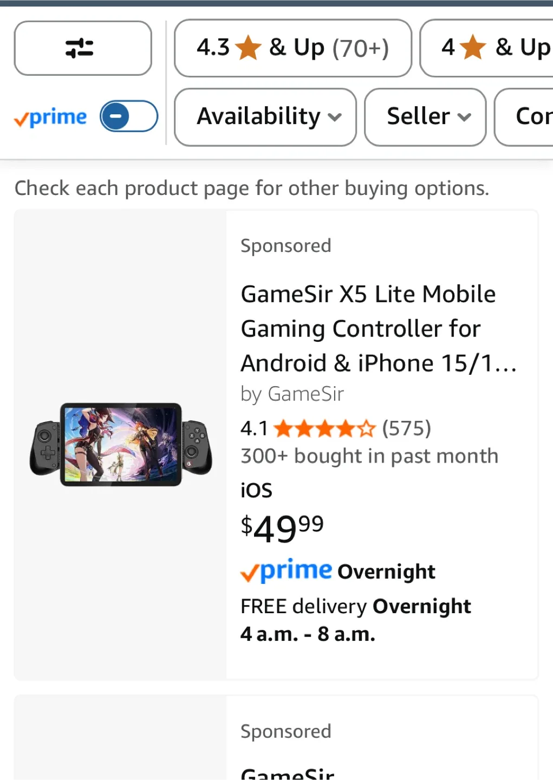Tap the Prime logo beside toggle

51,117
